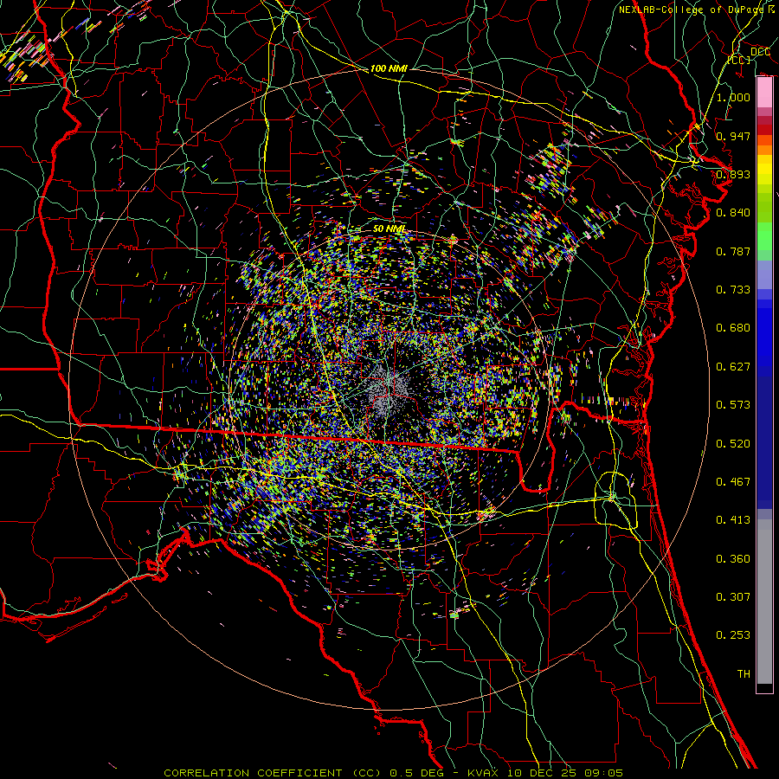Select the 0.573 legend value
Image resolution: width=779 pixels, height=779 pixels.
733,405
